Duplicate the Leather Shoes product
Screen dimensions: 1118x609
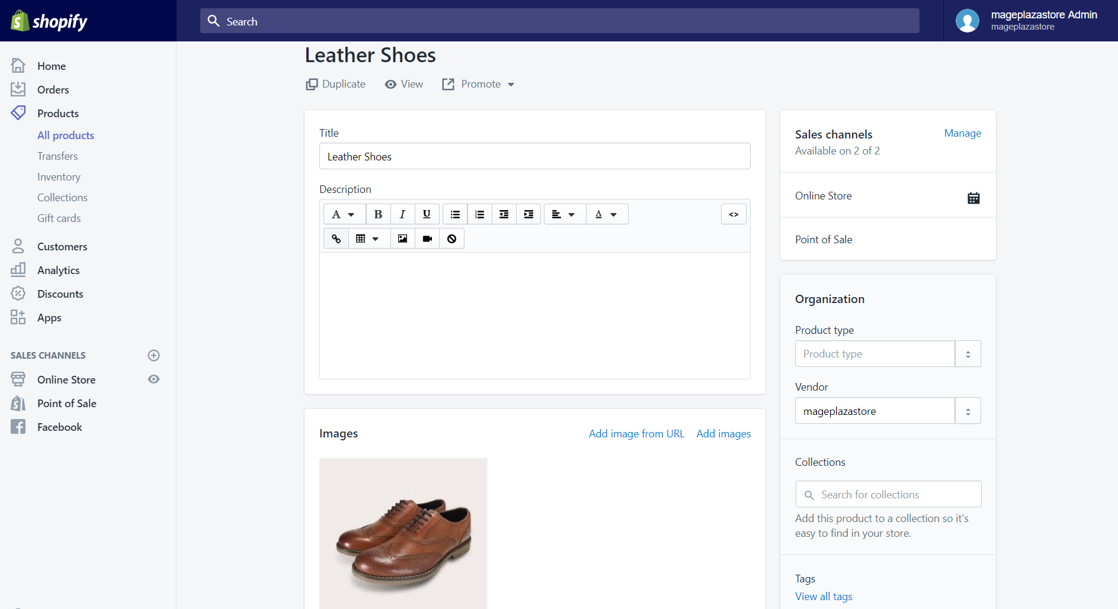click(x=335, y=84)
